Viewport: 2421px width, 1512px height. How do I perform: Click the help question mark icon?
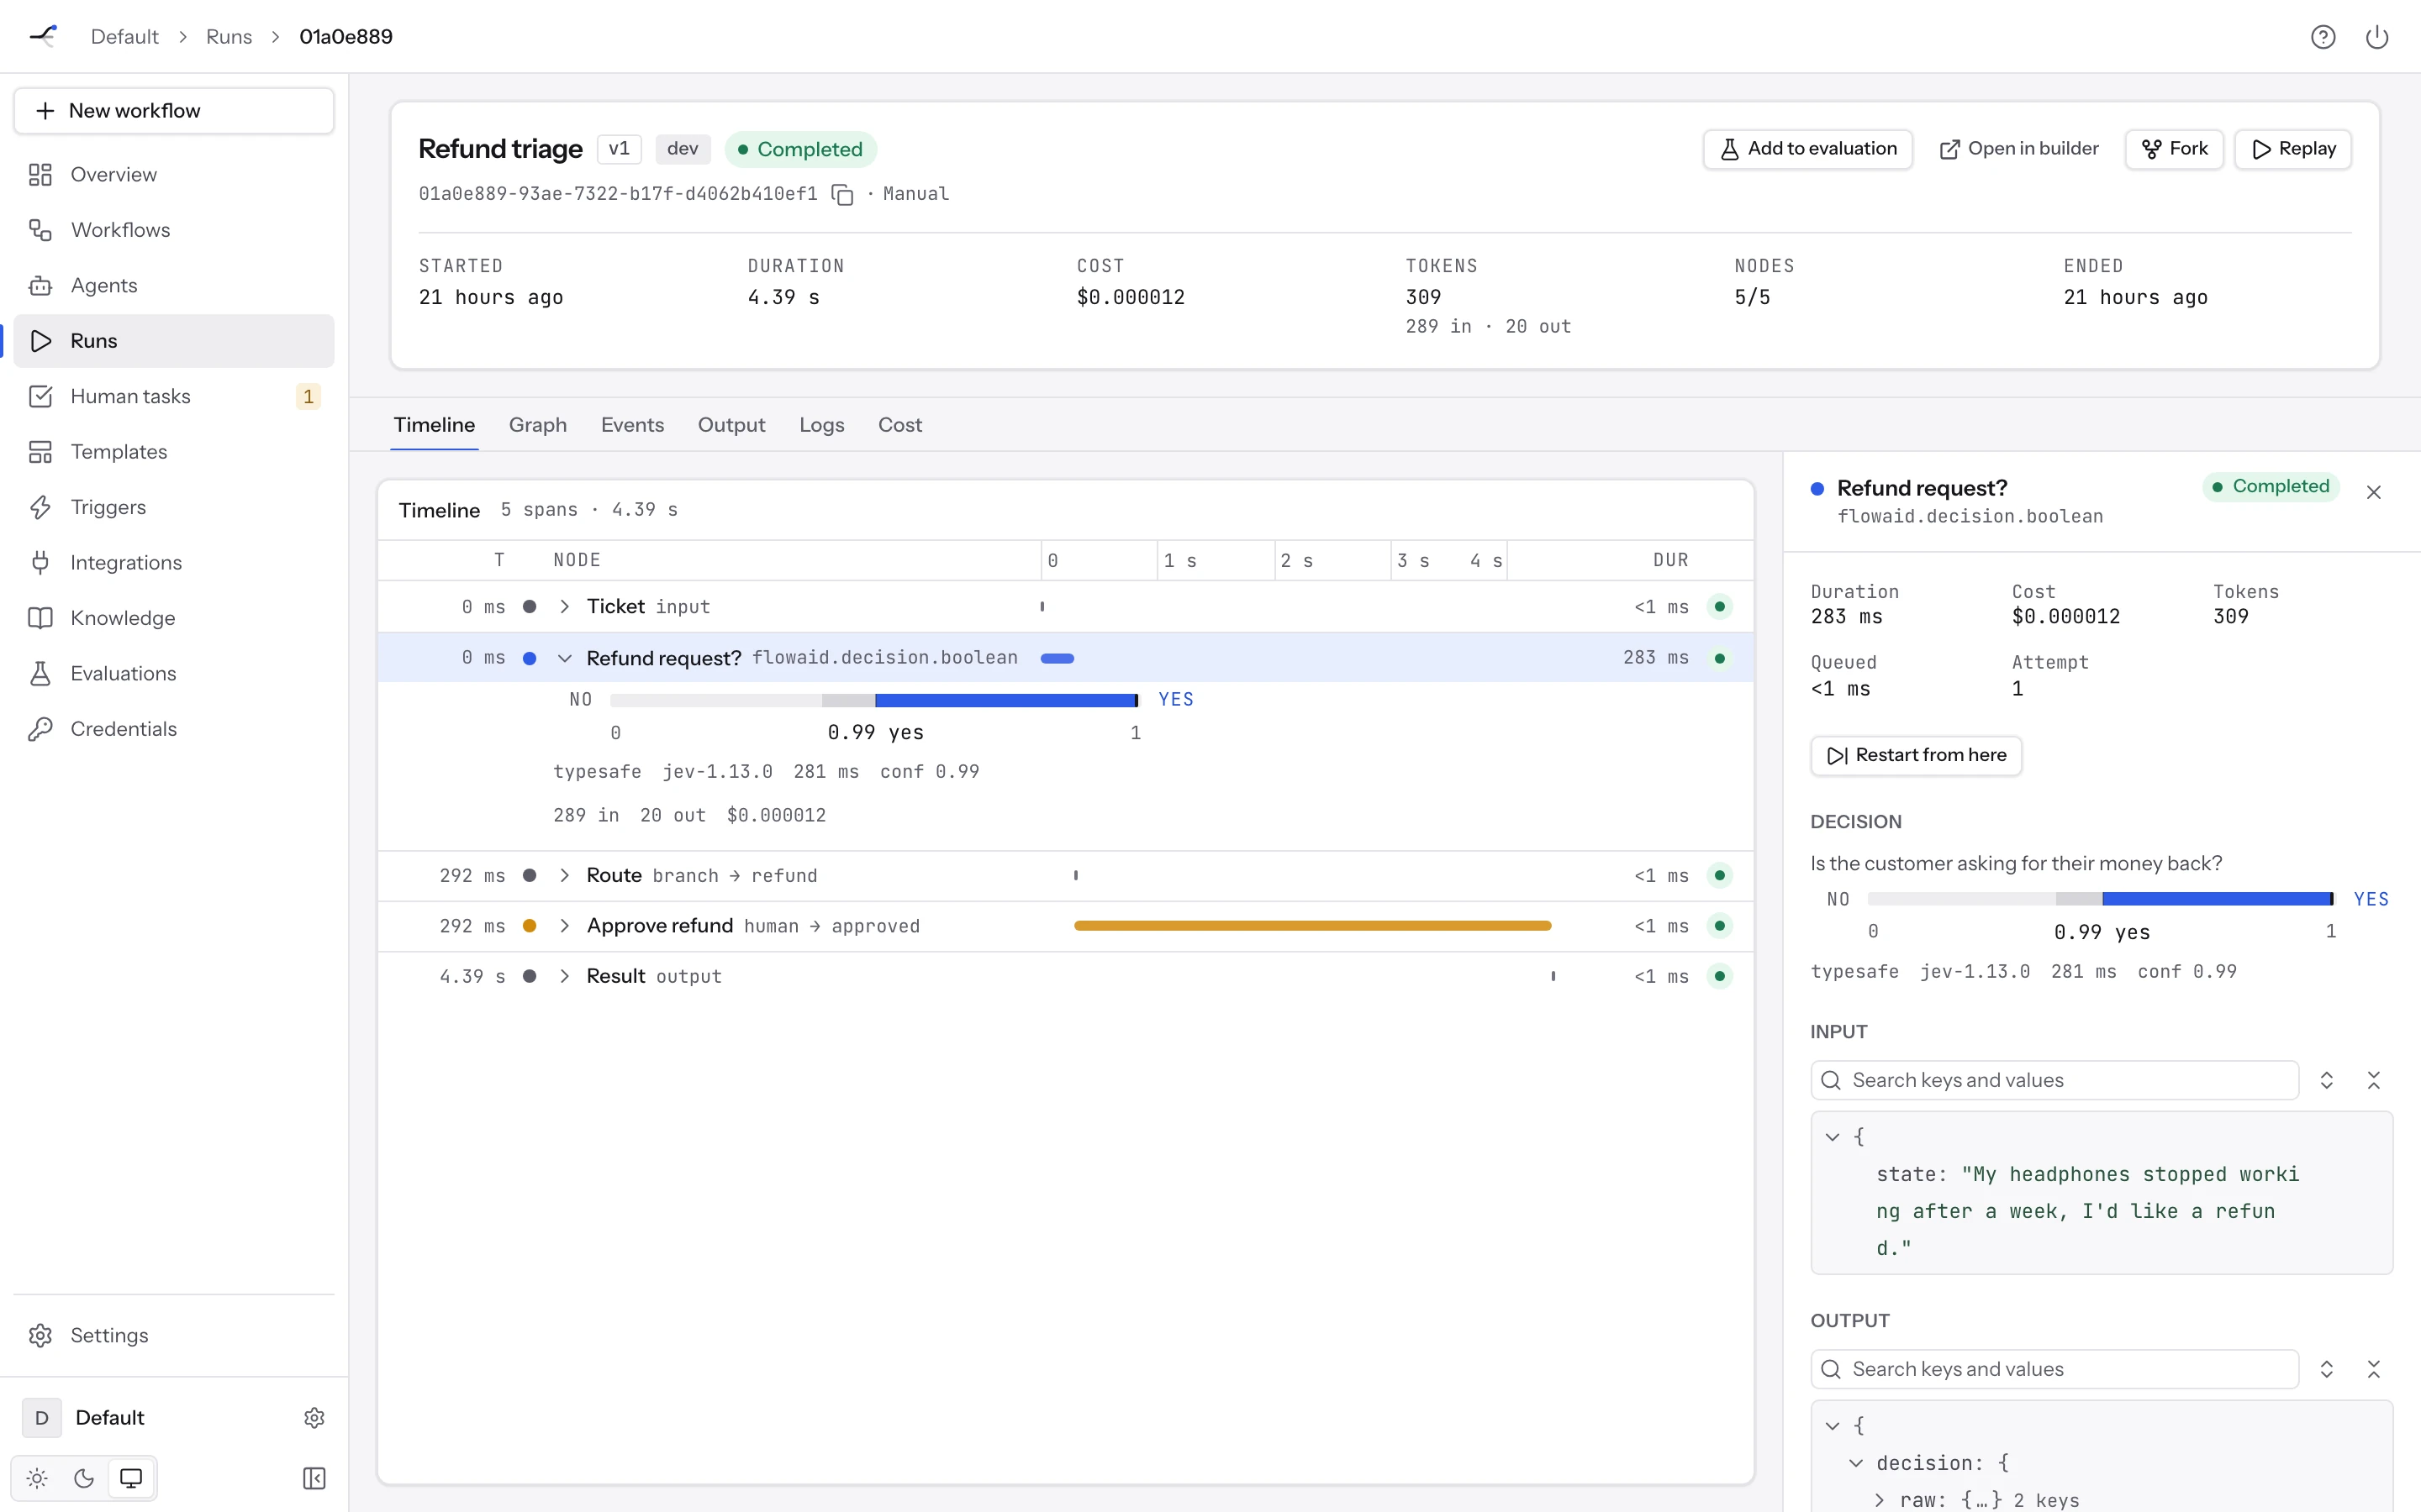coord(2323,37)
